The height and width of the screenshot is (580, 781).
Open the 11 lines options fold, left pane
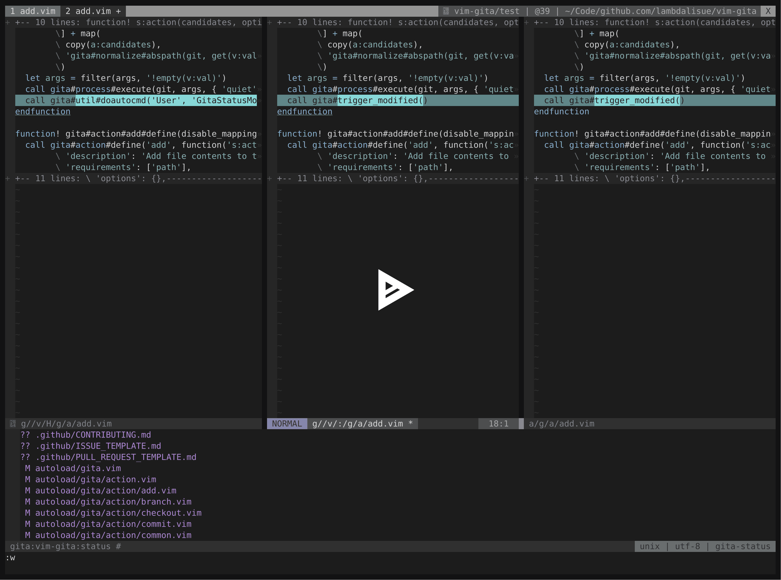(x=134, y=178)
